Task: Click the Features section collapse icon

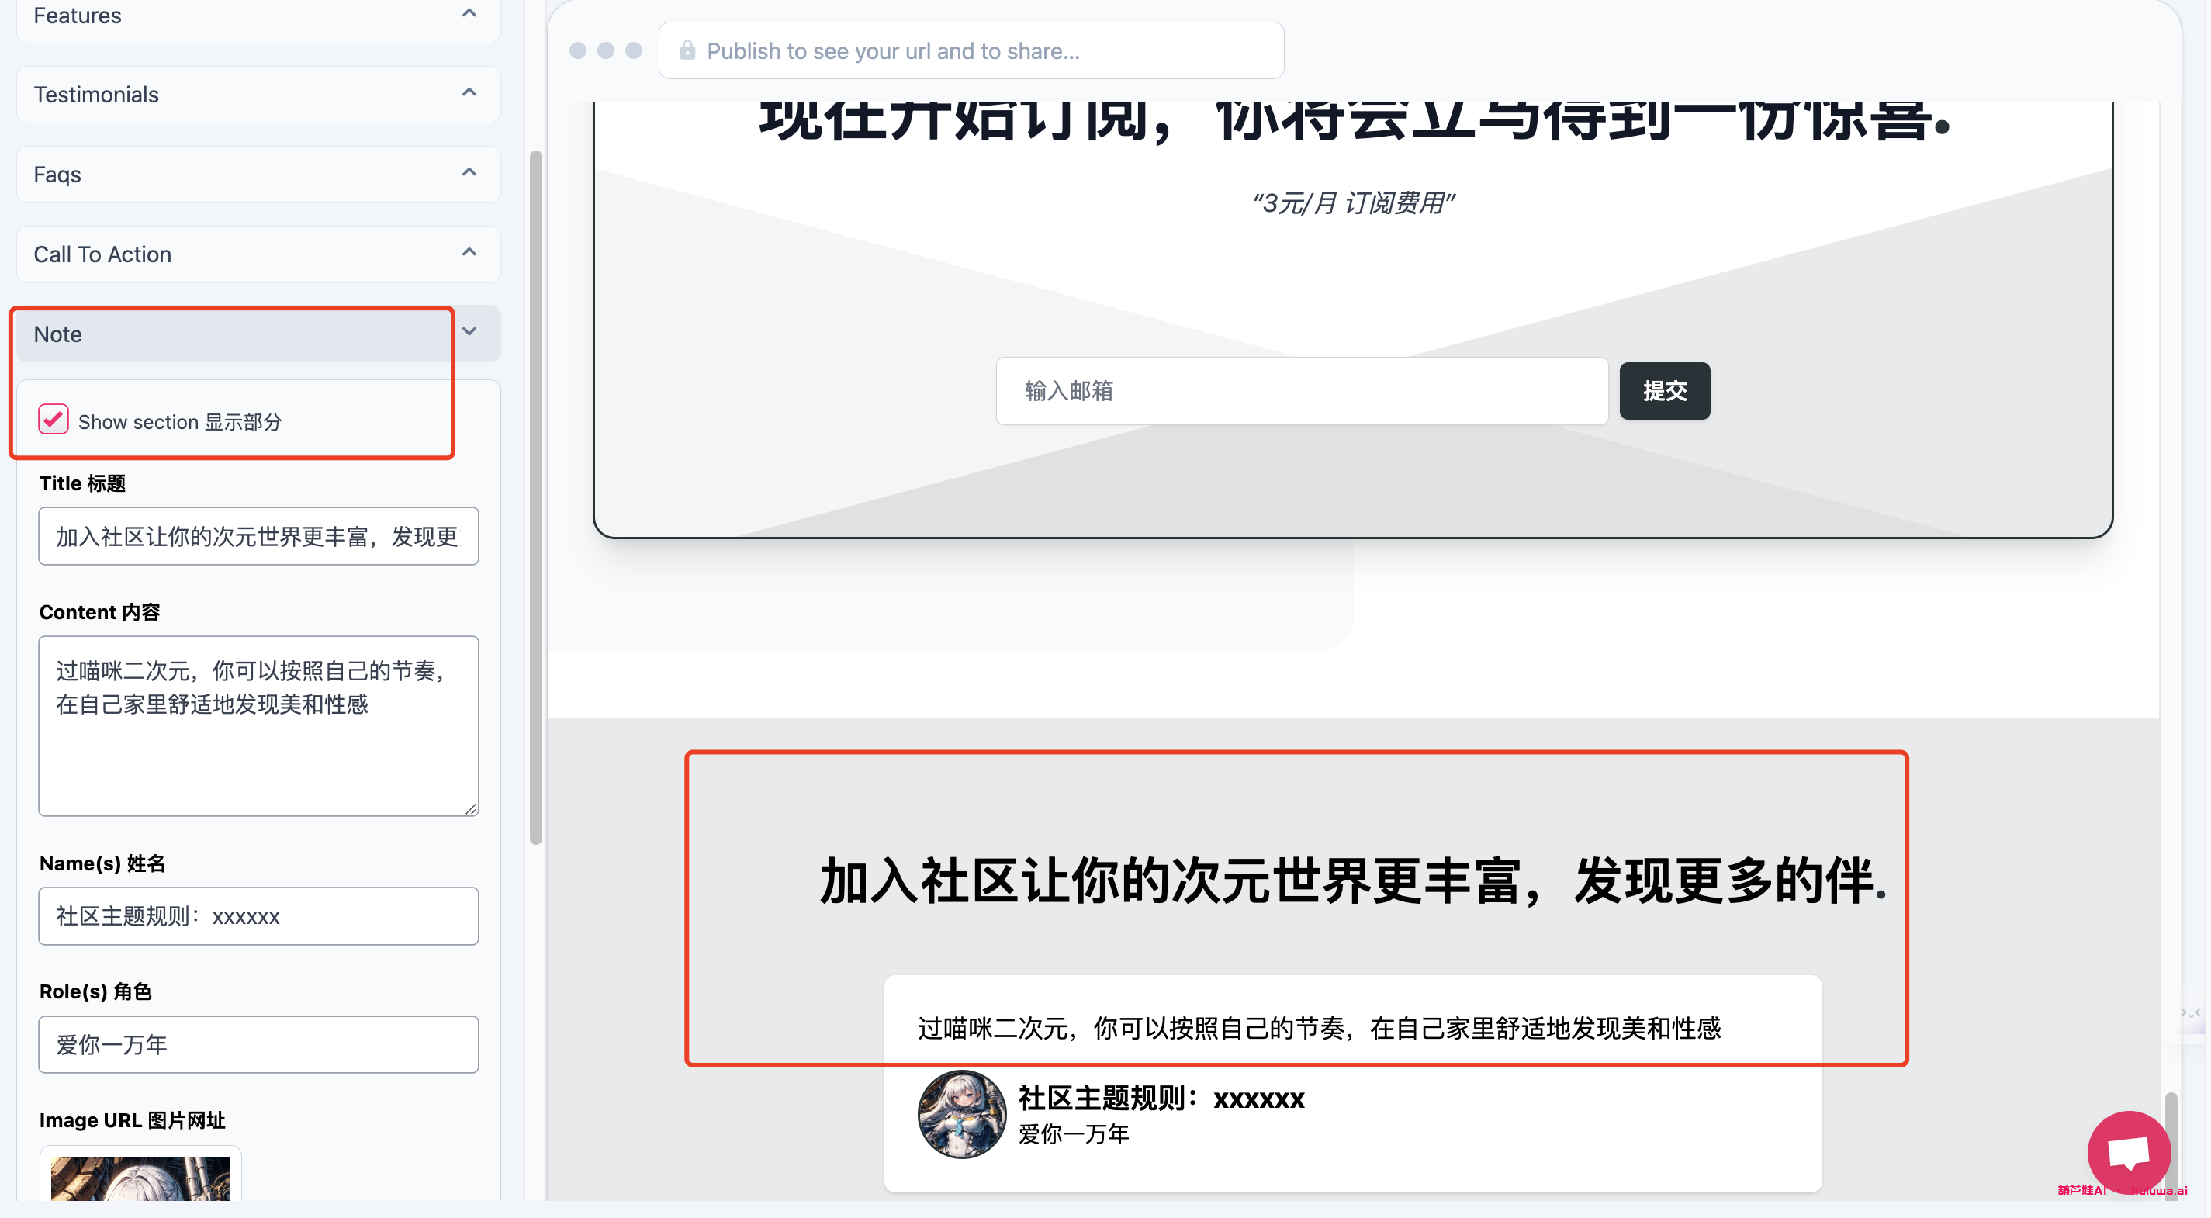Action: 469,13
